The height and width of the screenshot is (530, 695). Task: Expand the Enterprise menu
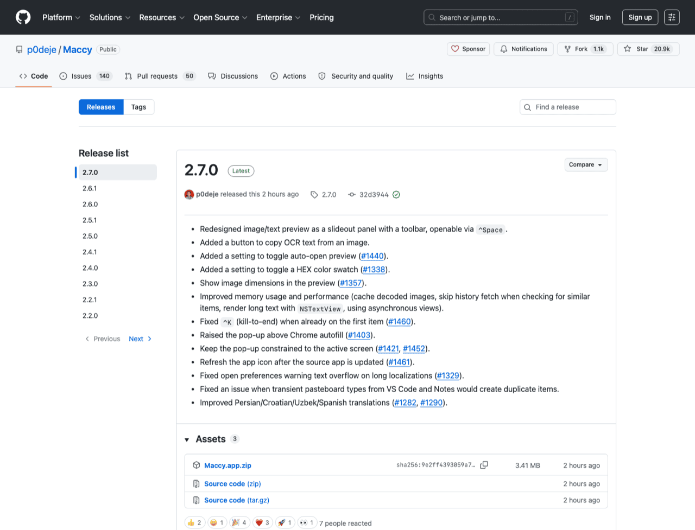click(x=279, y=17)
